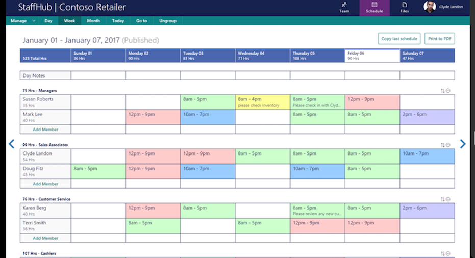The width and height of the screenshot is (475, 258).
Task: Open the Schedule tab
Action: point(374,8)
